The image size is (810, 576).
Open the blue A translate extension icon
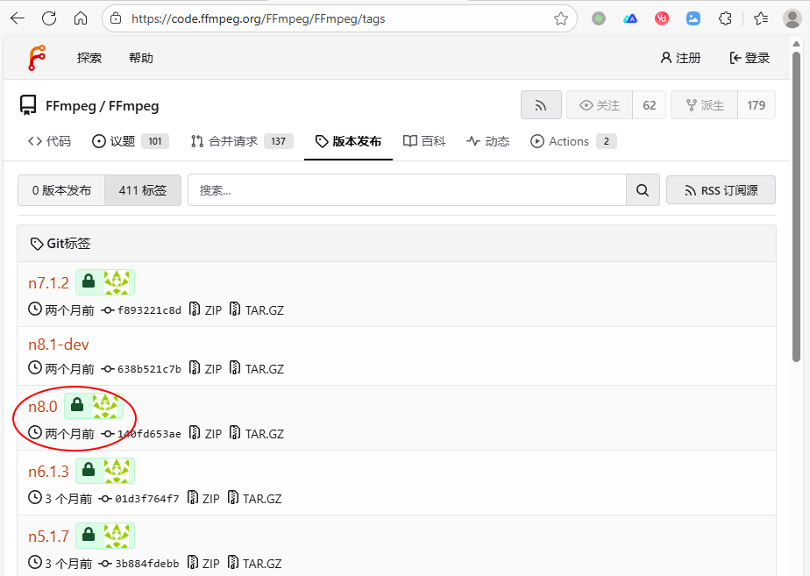tap(630, 18)
